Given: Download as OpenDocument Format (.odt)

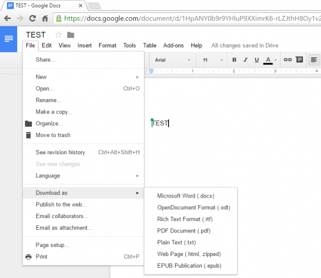Looking at the screenshot, I should coord(191,208).
